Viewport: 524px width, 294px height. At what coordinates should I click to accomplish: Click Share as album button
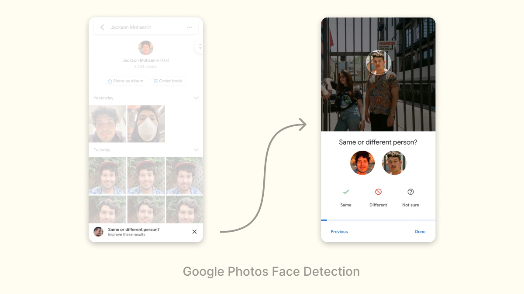coord(126,81)
